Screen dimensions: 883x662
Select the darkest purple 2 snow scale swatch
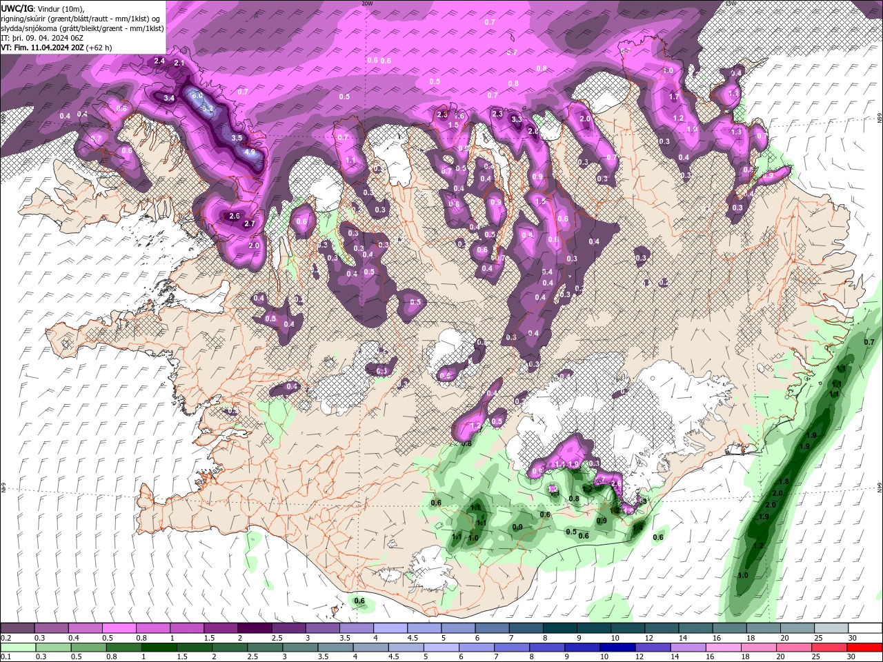click(254, 628)
